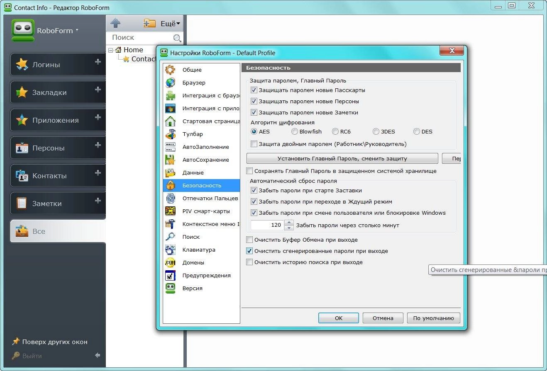
Task: Click the Отмена button
Action: (383, 318)
